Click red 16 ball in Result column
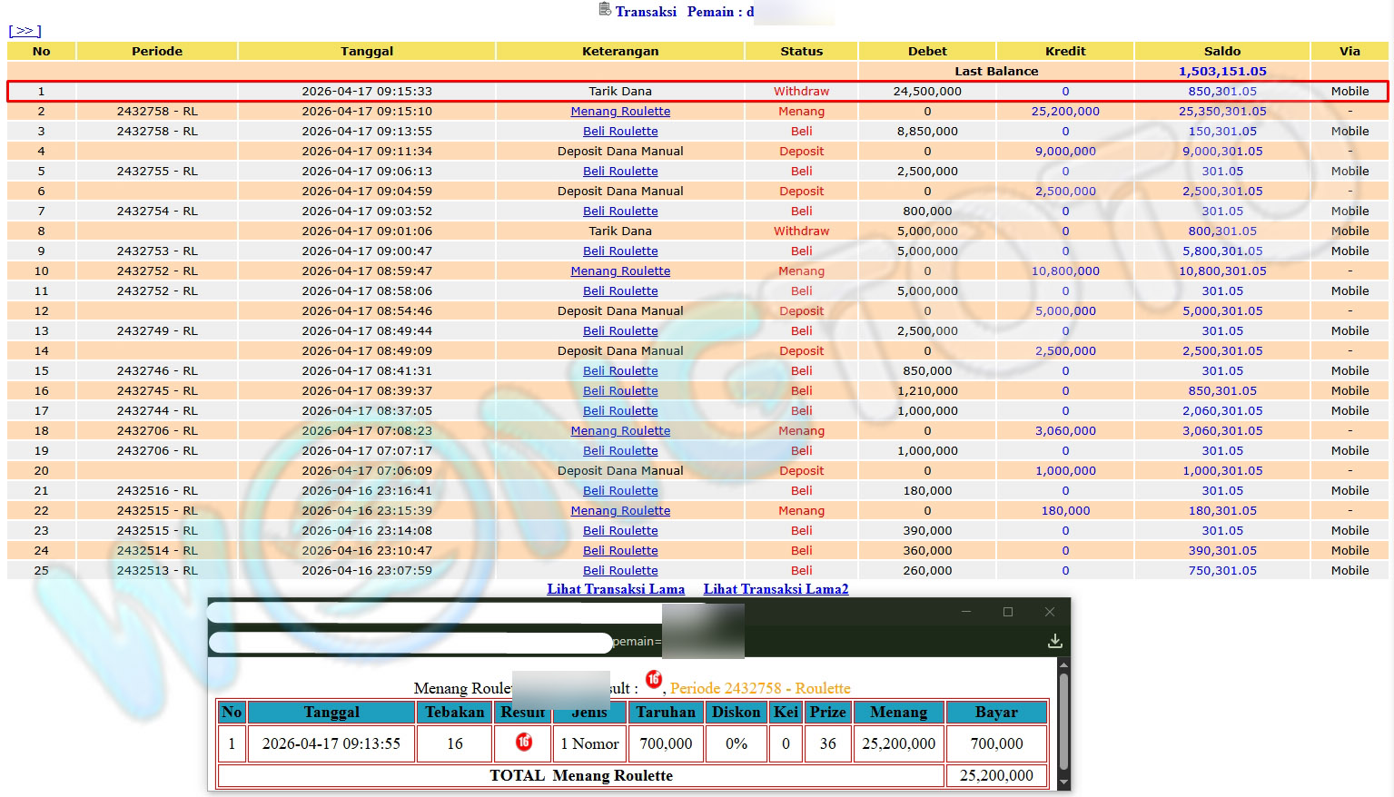The height and width of the screenshot is (797, 1394). 523,742
